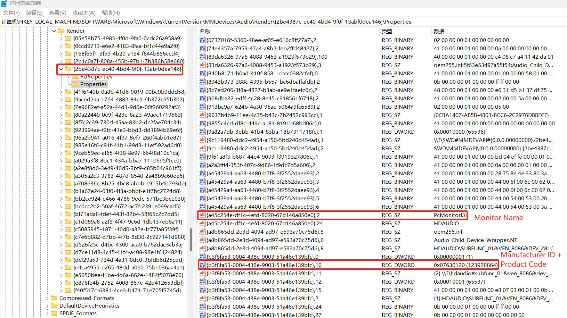Click binary icon of {6737016f-5360-48ee-af05-e616c8ff27a7},2
The image size is (567, 318).
point(202,40)
